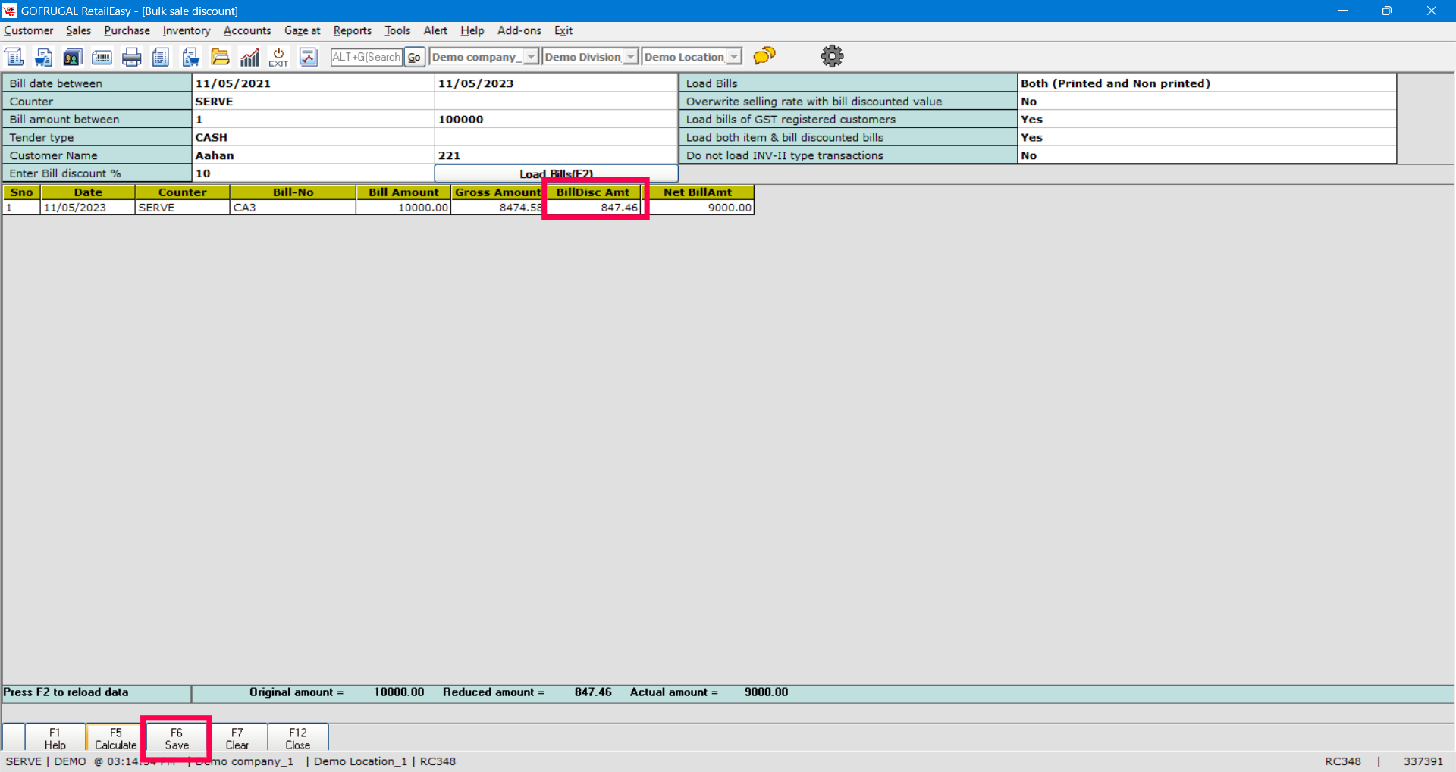Select the Bill Amount cell 10000.00
Screen dimensions: 1456x772
click(x=403, y=208)
